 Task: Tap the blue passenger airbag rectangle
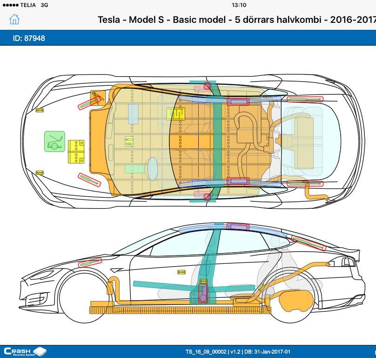pyautogui.click(x=133, y=114)
